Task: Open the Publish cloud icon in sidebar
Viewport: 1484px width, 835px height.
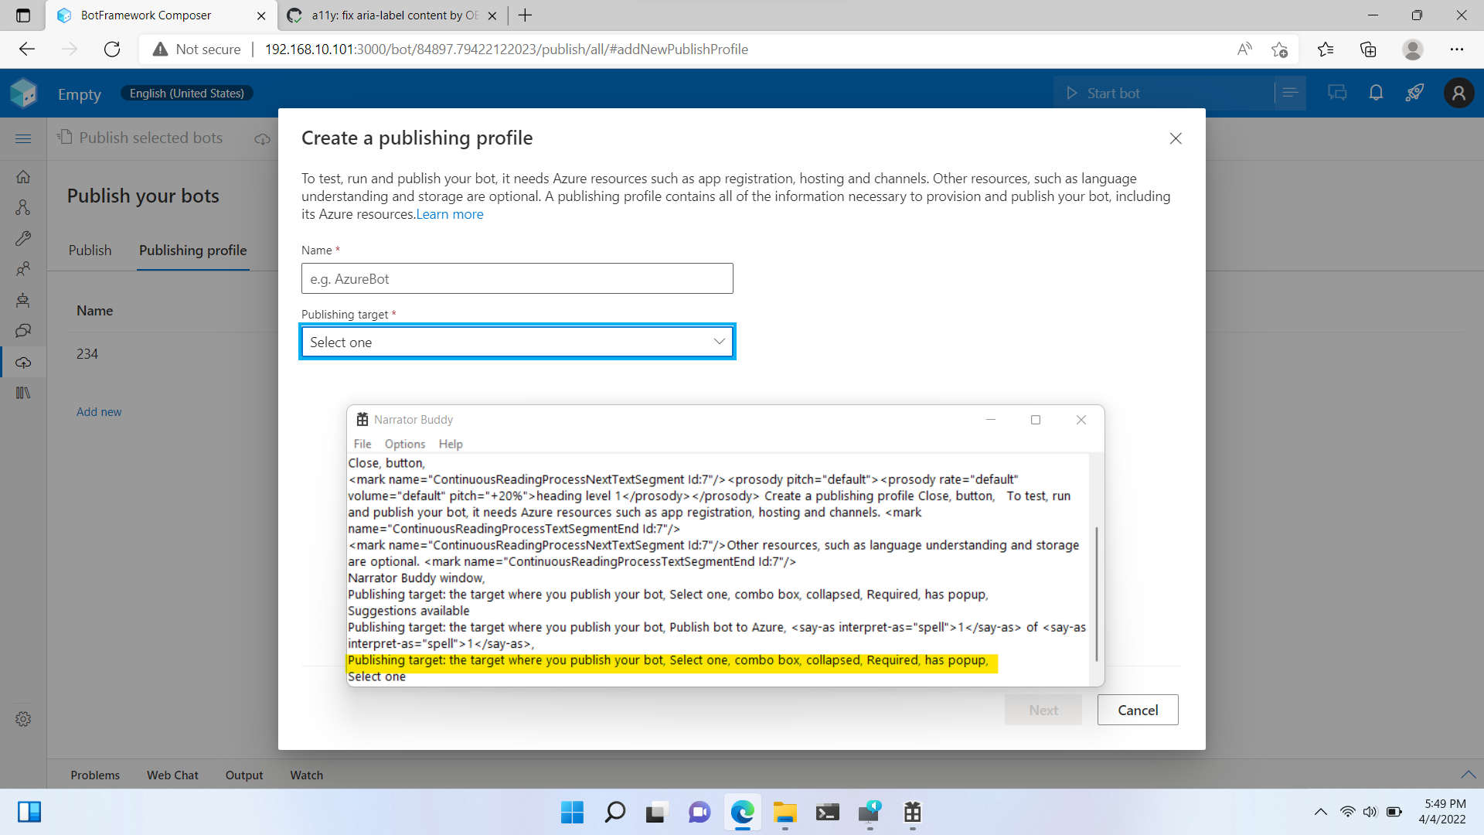Action: point(23,363)
